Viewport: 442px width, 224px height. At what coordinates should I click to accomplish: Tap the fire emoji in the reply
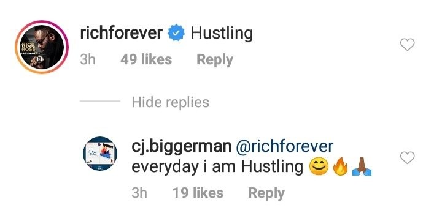pos(340,166)
